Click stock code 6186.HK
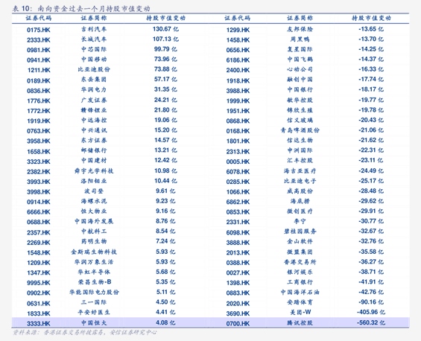Image resolution: width=421 pixels, height=341 pixels. (238, 60)
